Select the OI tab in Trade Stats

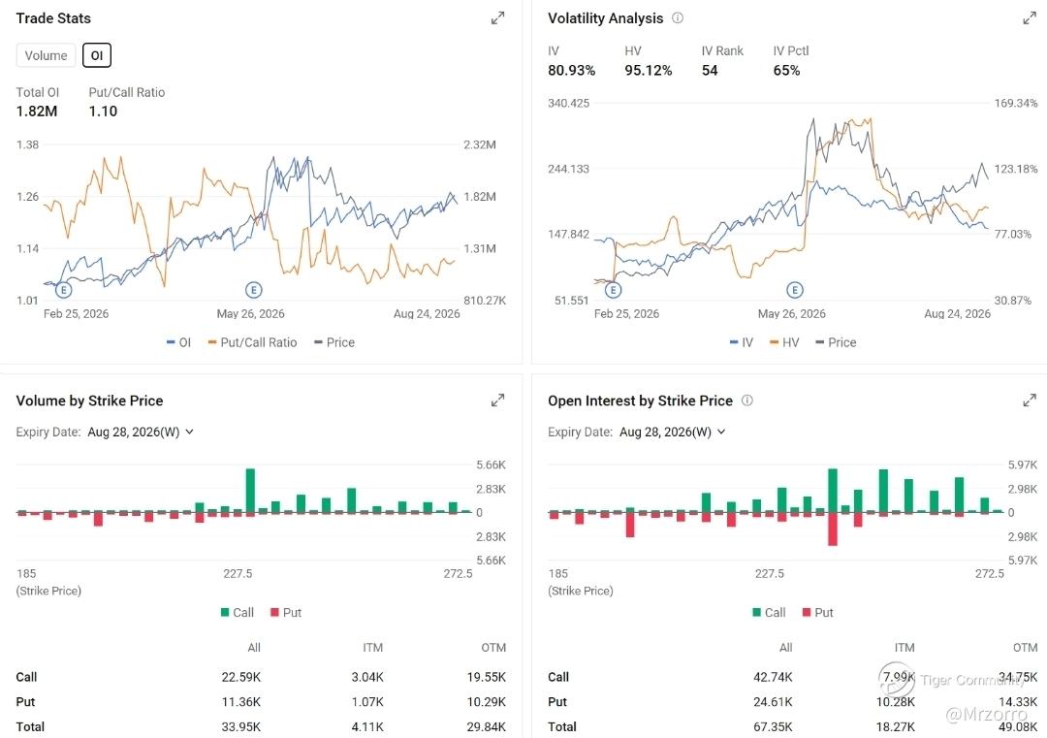click(97, 55)
